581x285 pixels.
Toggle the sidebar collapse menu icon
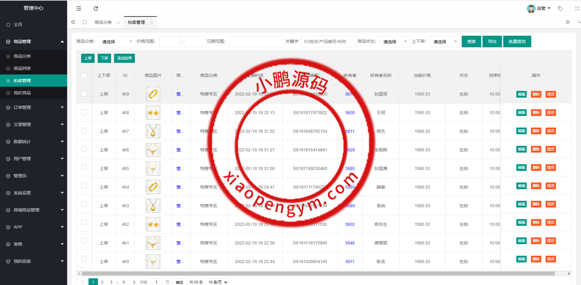tap(79, 9)
